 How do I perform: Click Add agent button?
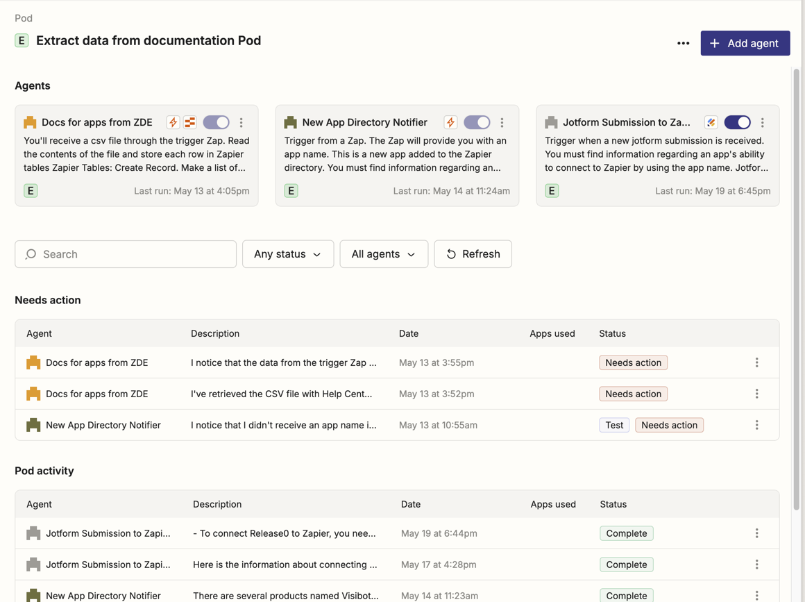[745, 43]
